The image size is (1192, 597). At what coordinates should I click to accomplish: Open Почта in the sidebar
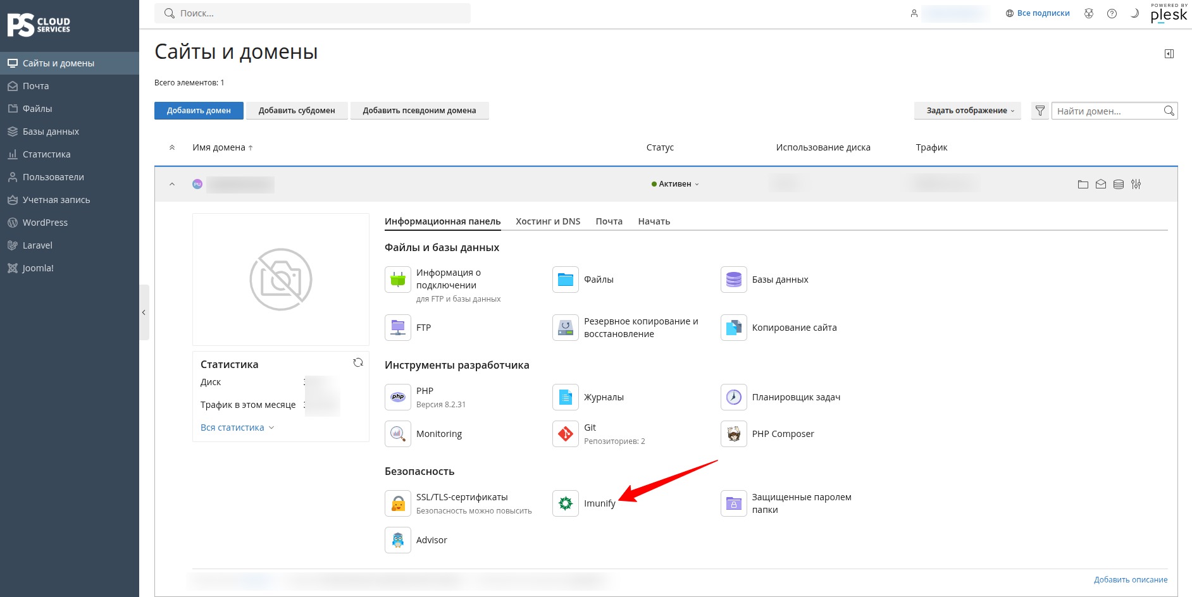(x=70, y=86)
